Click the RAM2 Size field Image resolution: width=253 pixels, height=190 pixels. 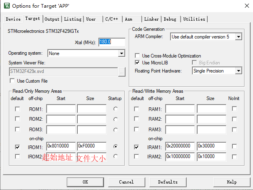(x=211, y=119)
